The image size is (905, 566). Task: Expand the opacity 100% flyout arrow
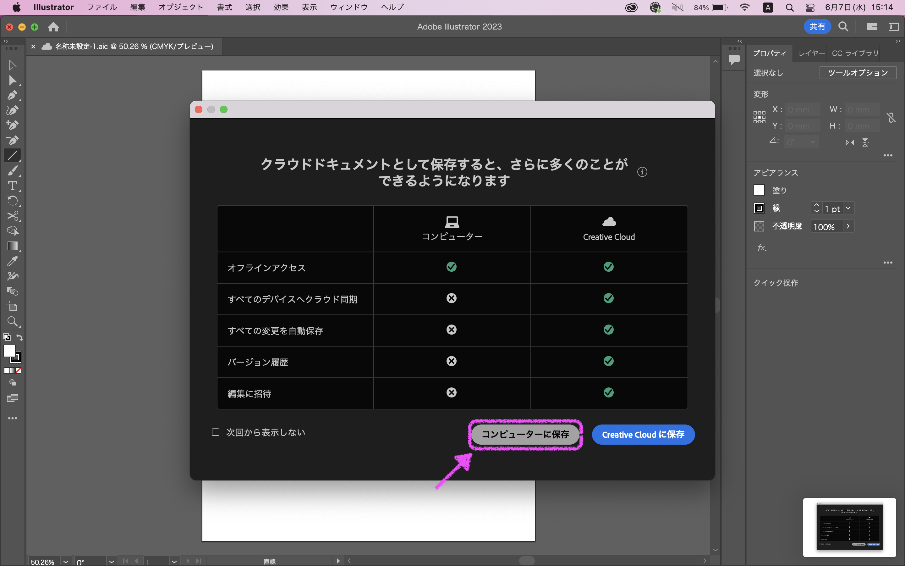848,226
